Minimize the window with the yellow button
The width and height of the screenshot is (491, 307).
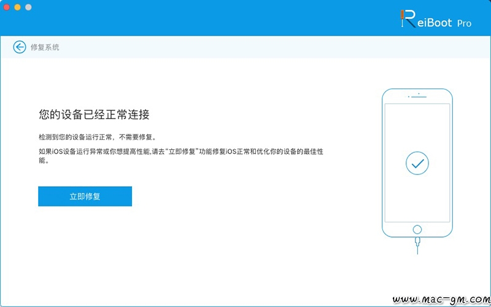(x=18, y=7)
